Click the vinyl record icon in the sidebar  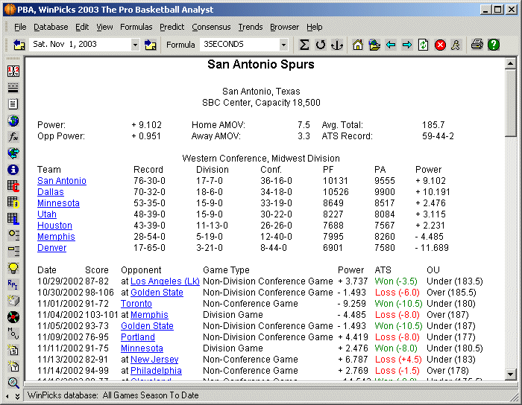point(13,317)
